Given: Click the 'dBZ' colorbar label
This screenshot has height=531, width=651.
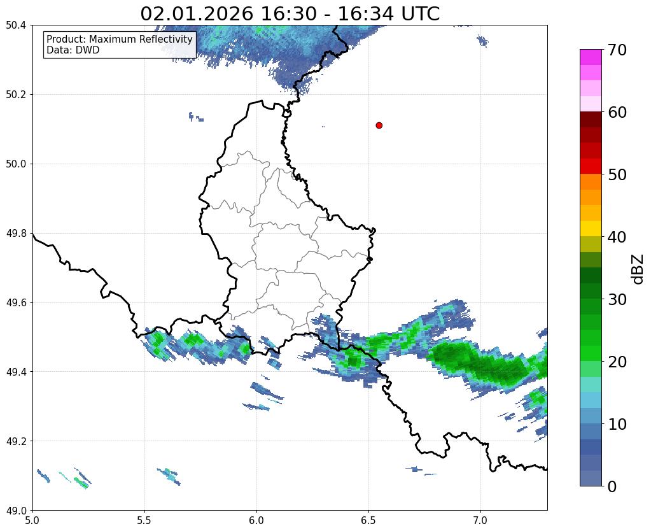Looking at the screenshot, I should (638, 269).
